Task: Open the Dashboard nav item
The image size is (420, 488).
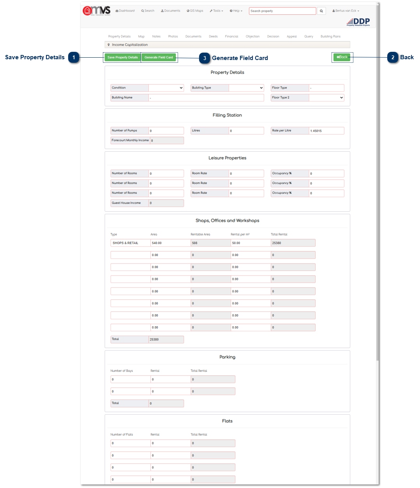Action: (125, 11)
